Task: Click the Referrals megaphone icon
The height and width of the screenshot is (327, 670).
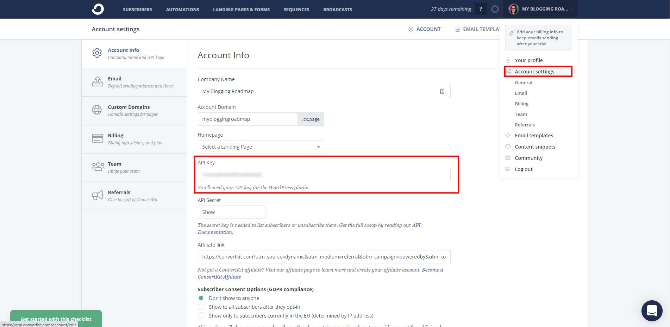Action: click(98, 195)
